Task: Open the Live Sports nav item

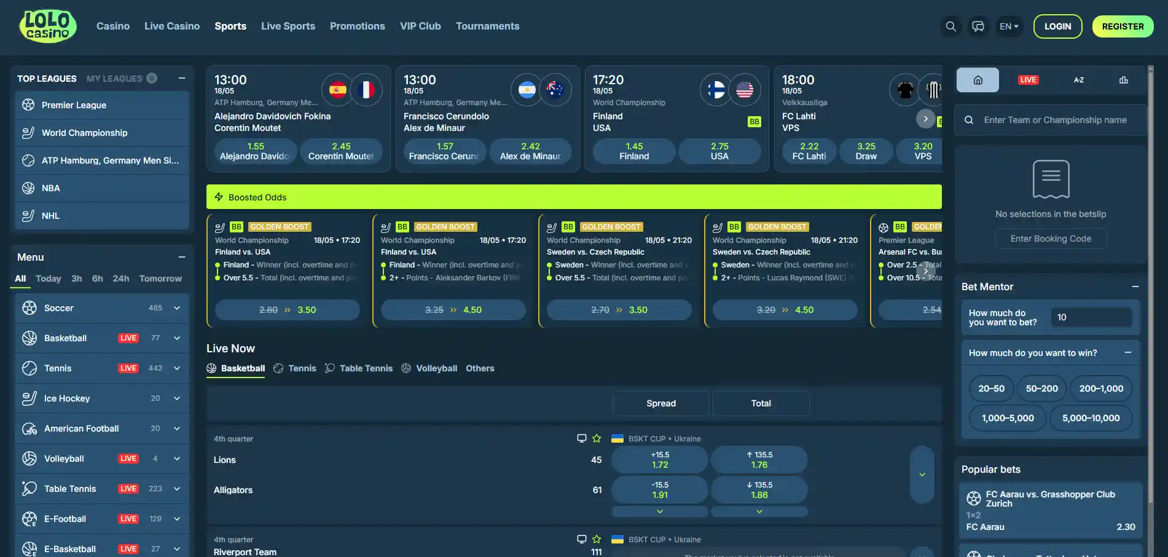Action: (288, 26)
